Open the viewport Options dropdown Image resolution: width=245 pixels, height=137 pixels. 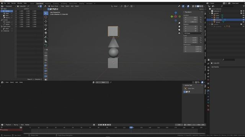[x=202, y=9]
